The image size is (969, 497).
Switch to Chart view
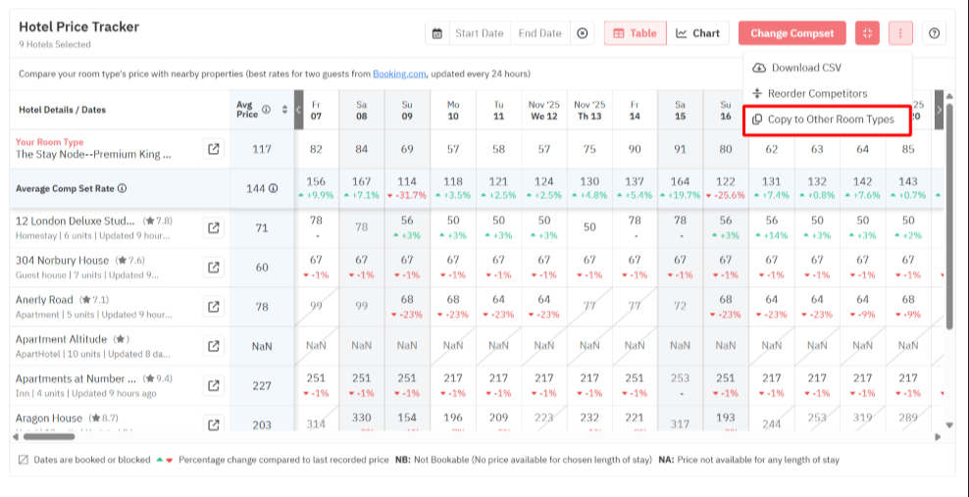pyautogui.click(x=697, y=33)
